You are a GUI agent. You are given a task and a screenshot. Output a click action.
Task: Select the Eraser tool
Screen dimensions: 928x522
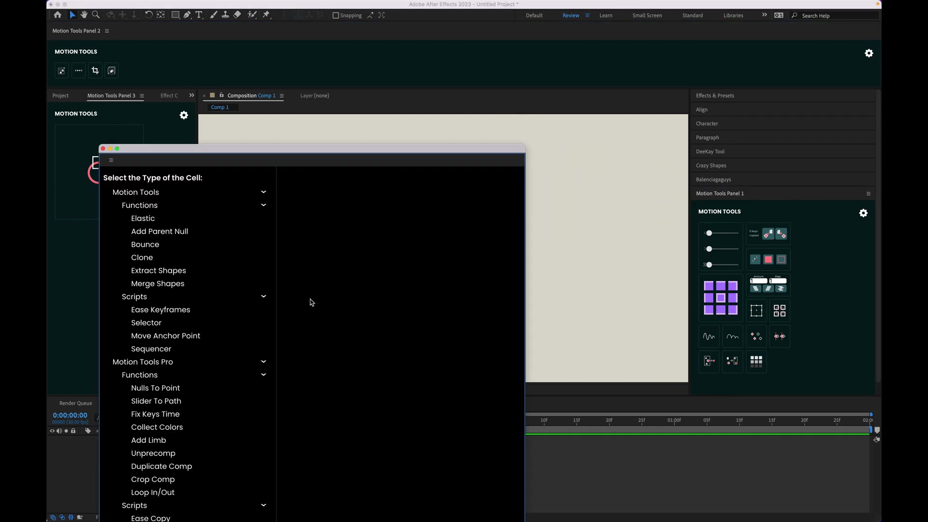(237, 15)
